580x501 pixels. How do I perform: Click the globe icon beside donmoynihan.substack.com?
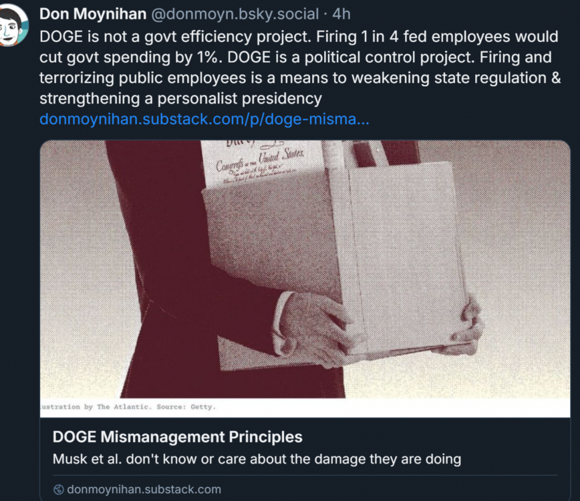[58, 490]
